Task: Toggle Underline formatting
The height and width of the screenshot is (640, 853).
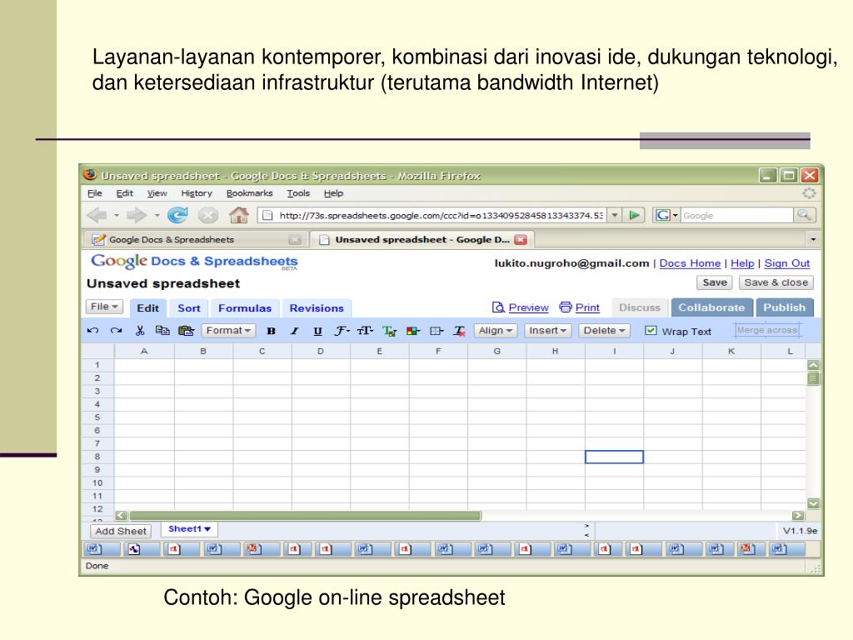Action: click(x=317, y=331)
